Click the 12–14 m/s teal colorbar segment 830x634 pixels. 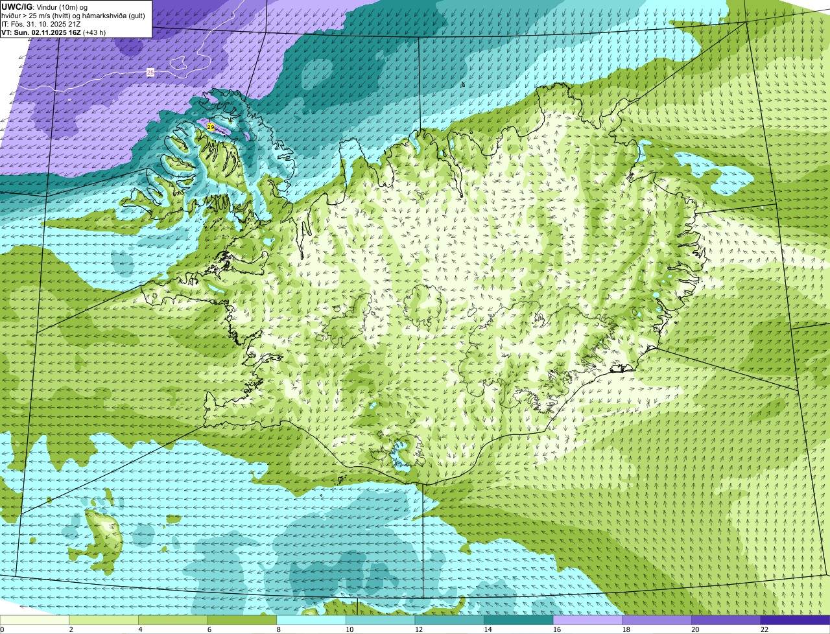pyautogui.click(x=449, y=620)
